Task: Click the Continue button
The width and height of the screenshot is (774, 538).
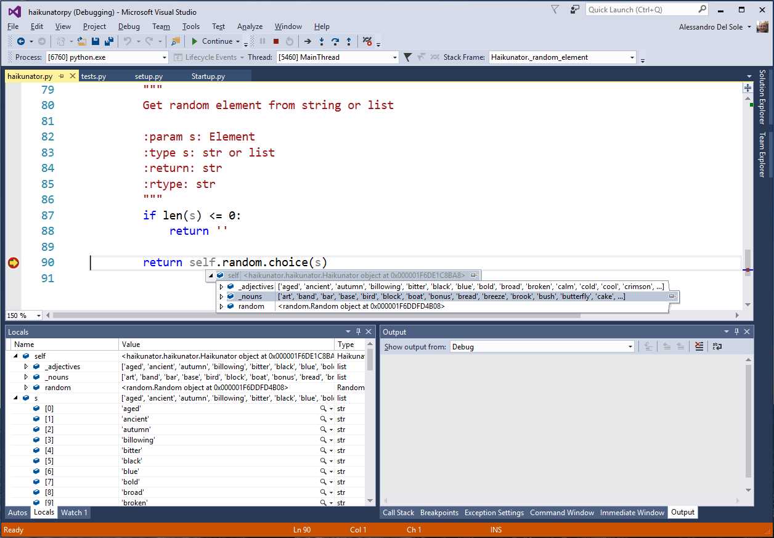Action: click(x=213, y=41)
